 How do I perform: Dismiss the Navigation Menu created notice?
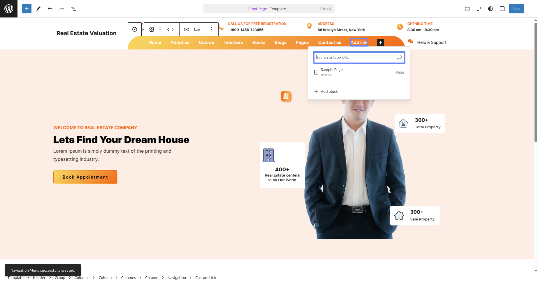coord(43,270)
